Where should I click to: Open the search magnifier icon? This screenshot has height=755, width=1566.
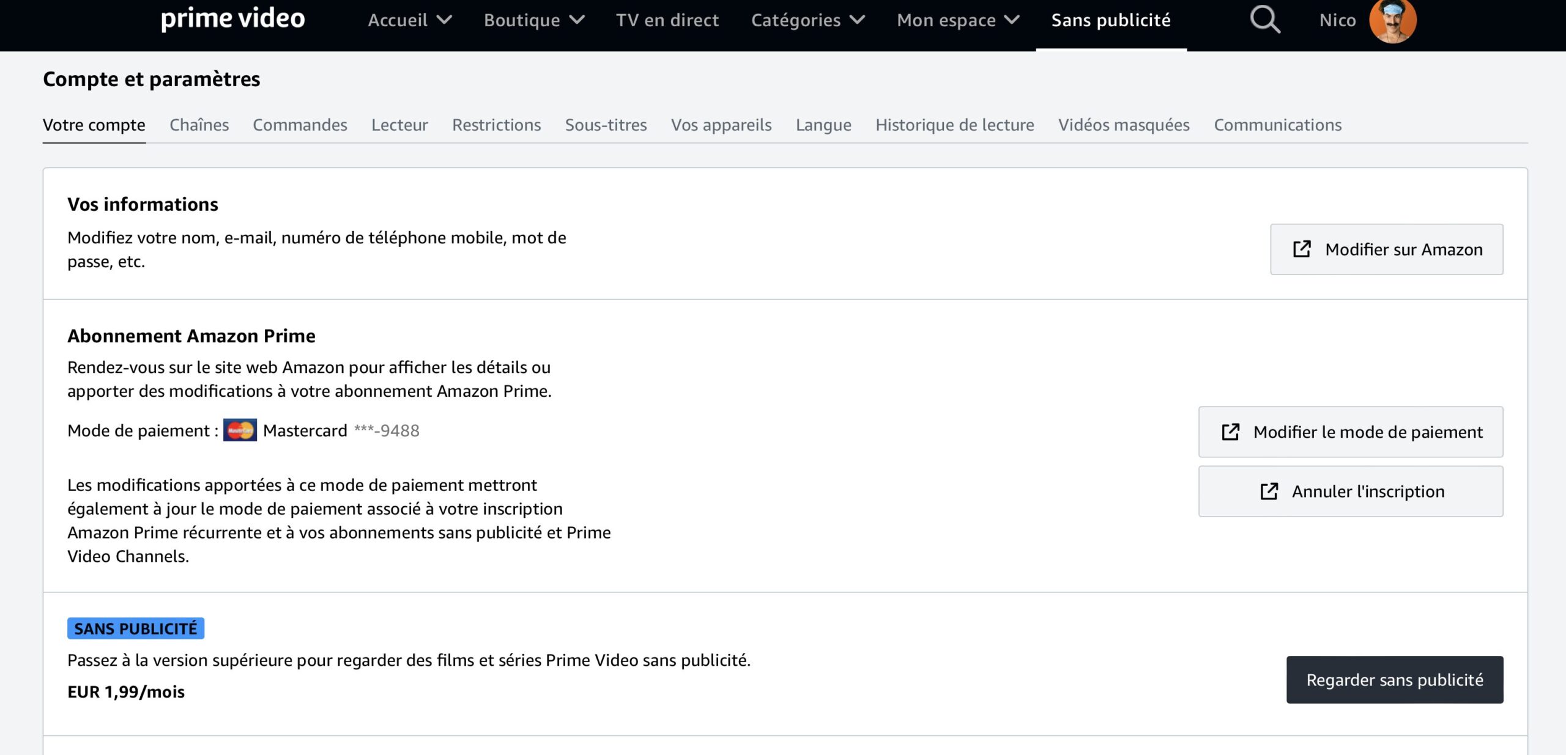(1264, 20)
